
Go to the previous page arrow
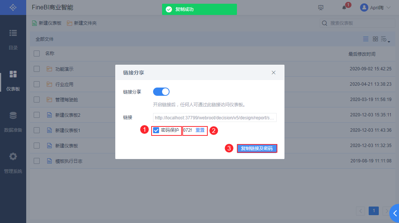360,211
